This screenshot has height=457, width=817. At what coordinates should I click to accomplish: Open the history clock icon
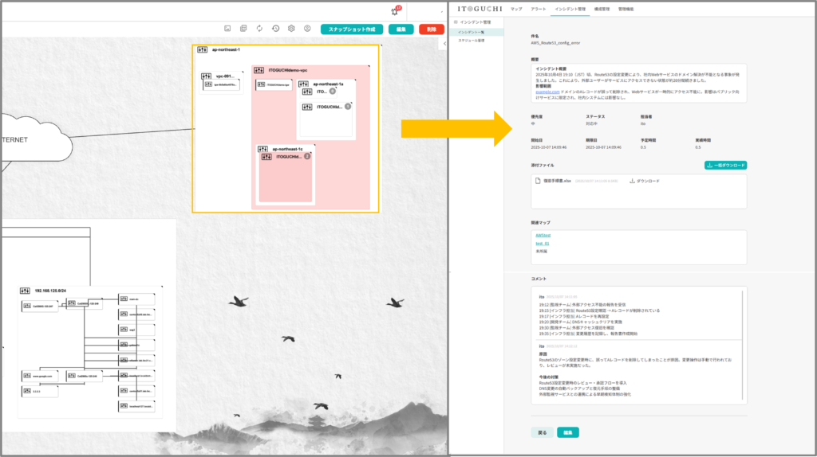[275, 29]
